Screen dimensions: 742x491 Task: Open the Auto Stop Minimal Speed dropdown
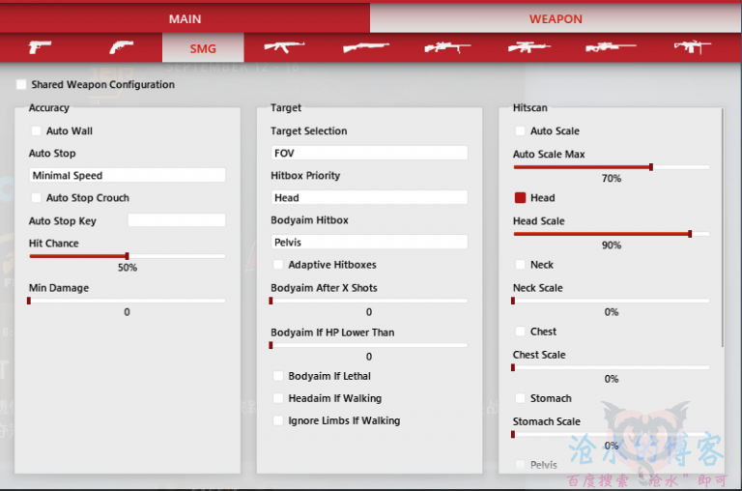tap(128, 176)
